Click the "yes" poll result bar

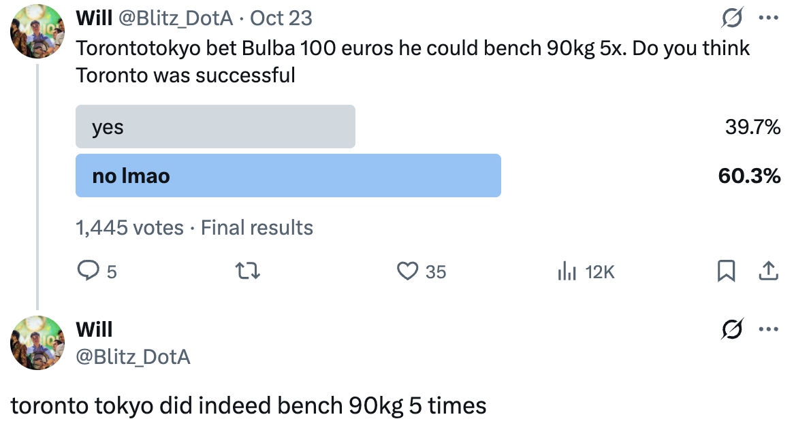coord(215,127)
